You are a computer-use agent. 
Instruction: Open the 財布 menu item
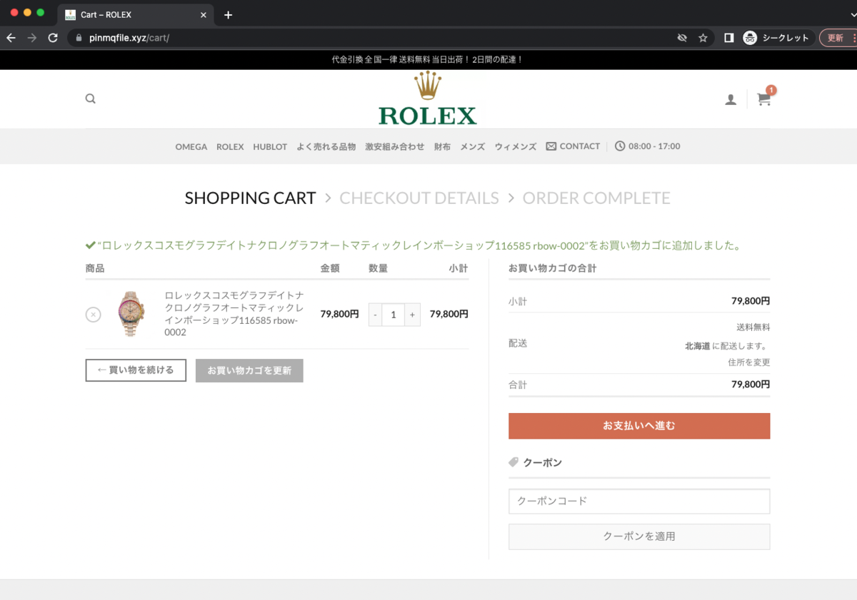point(442,146)
